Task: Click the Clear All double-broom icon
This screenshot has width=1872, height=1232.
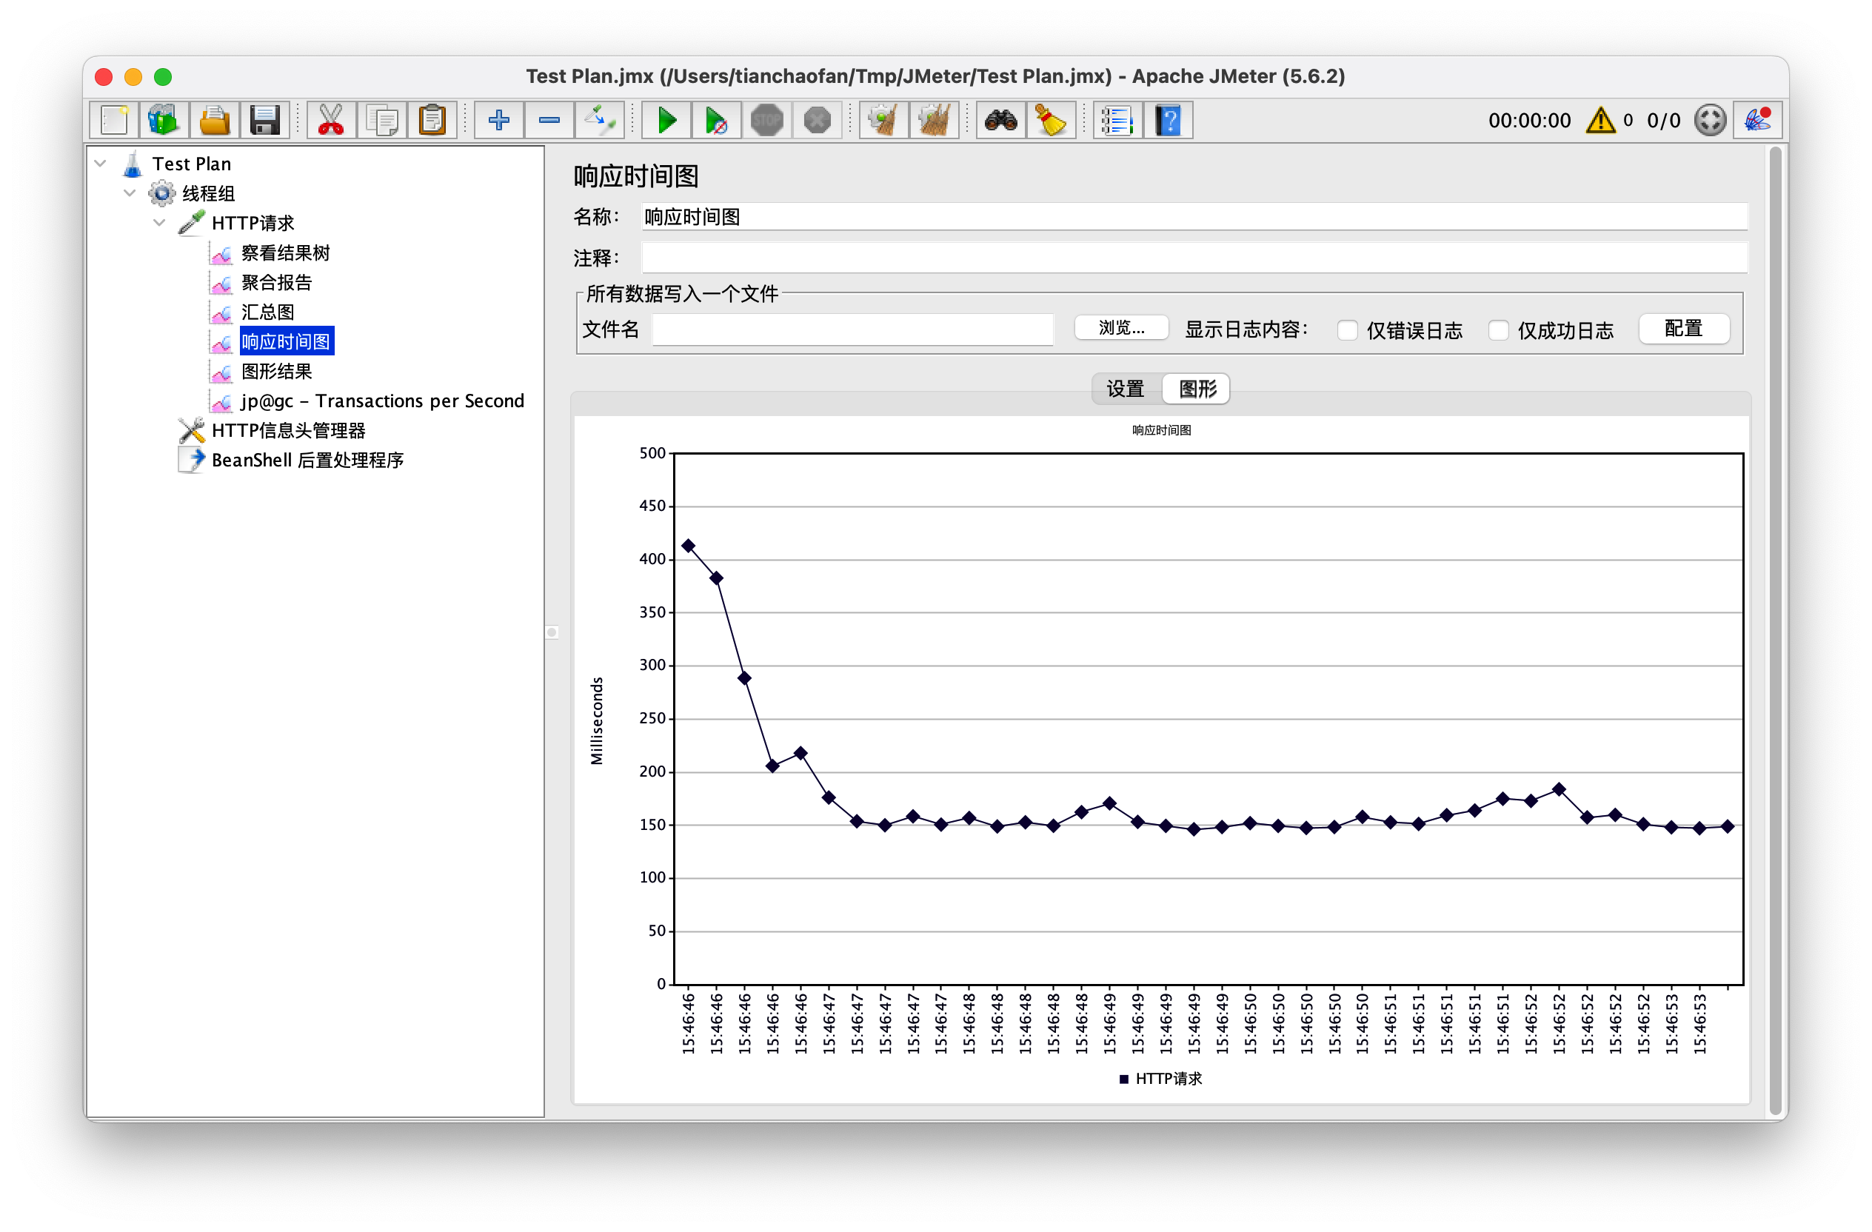Action: [x=935, y=121]
